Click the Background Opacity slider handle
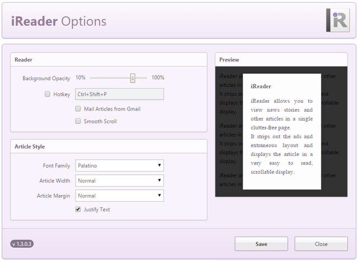Image resolution: width=358 pixels, height=261 pixels. point(133,78)
